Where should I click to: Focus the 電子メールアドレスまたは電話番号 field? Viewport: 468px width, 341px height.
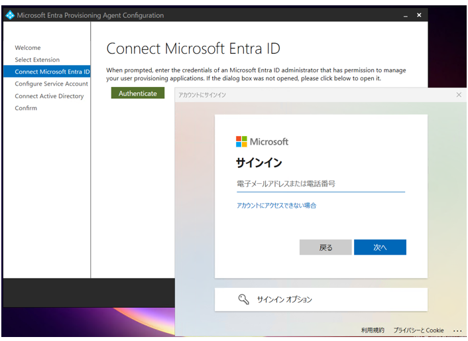(x=321, y=184)
